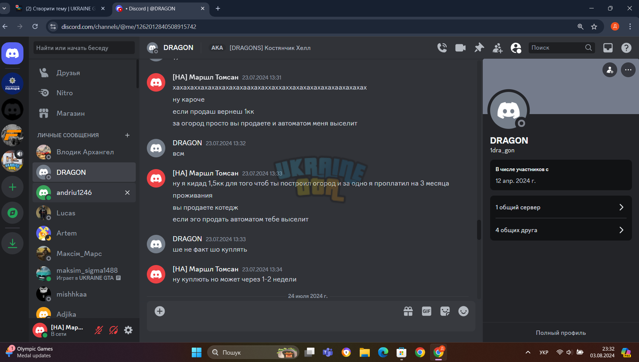Open Discord help
Viewport: 639px width, 362px height.
(626, 48)
